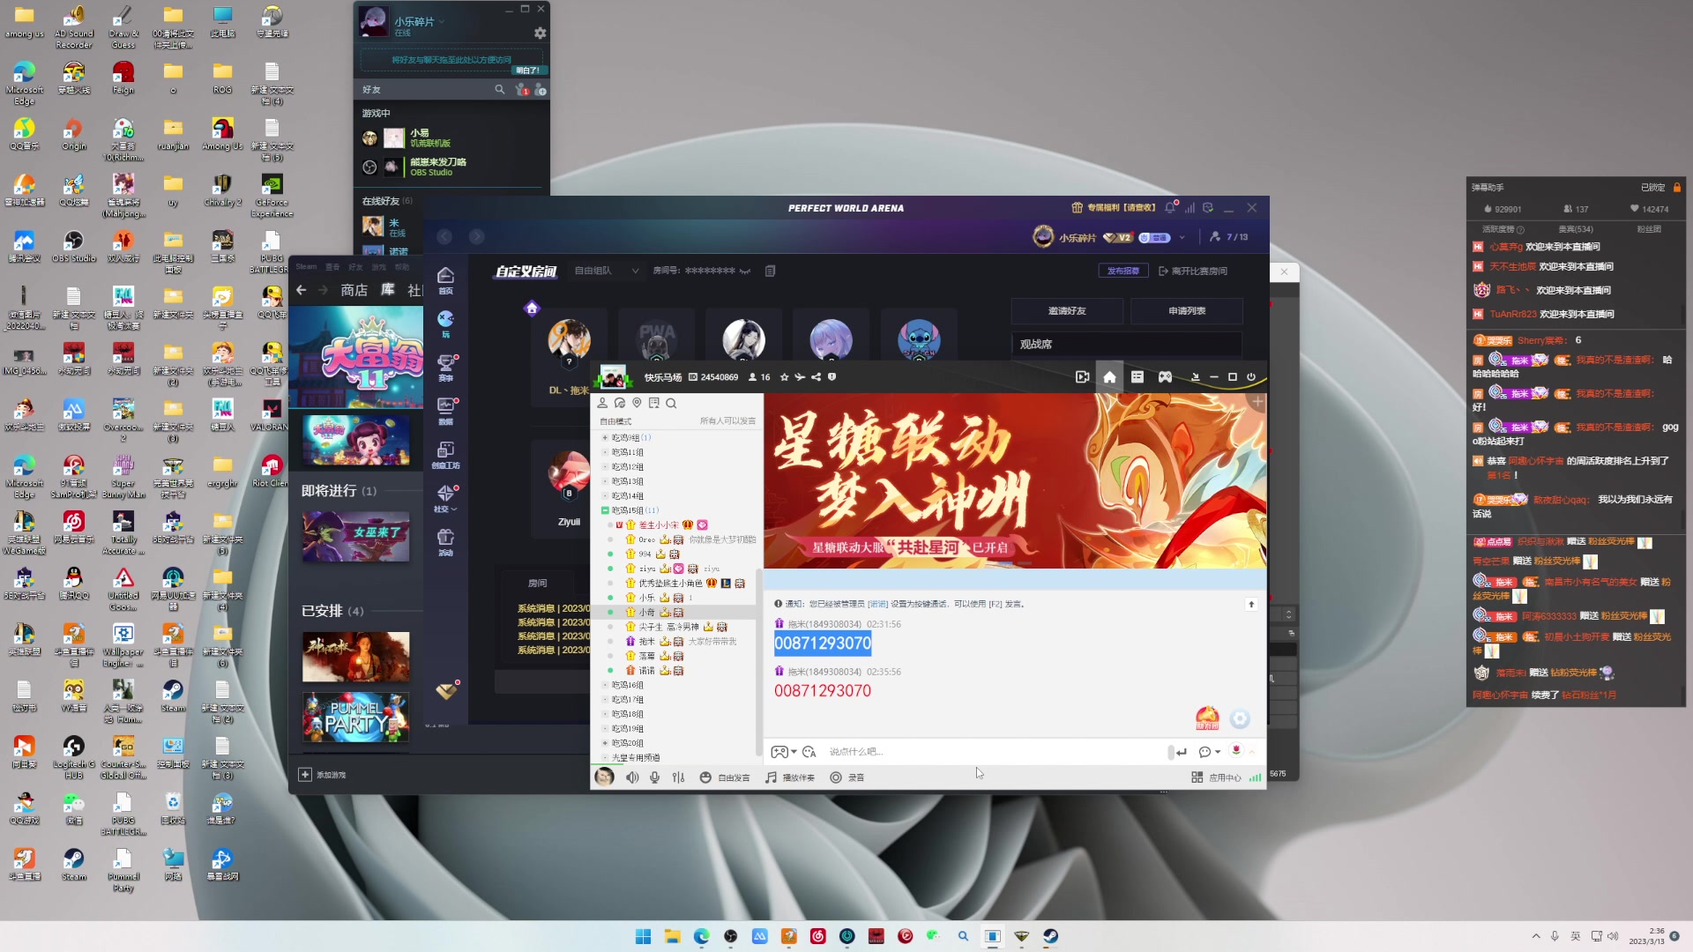Viewport: 1693px width, 952px height.
Task: Click the 明白了! button in Steam friends tip
Action: point(528,71)
